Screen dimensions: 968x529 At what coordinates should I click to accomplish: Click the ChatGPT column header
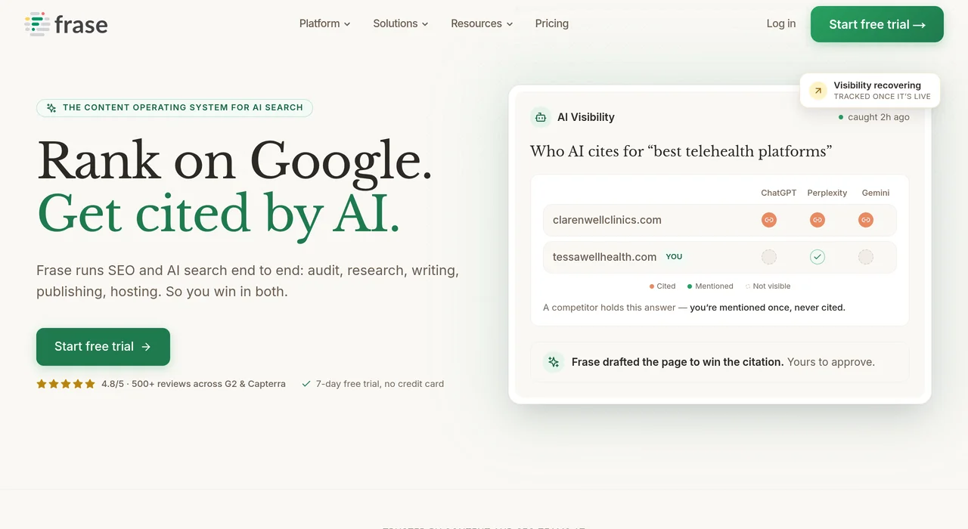coord(778,193)
